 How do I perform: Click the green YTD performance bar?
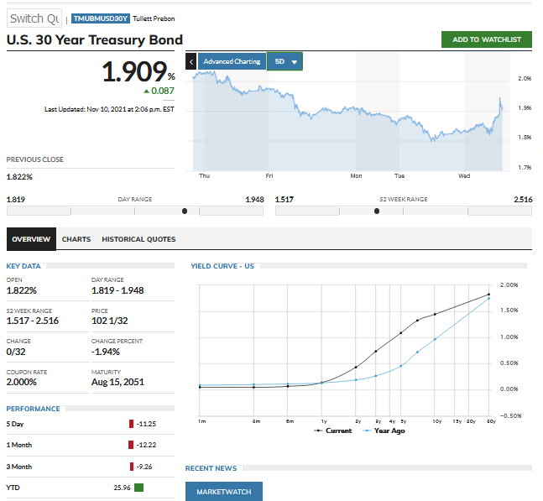coord(138,488)
